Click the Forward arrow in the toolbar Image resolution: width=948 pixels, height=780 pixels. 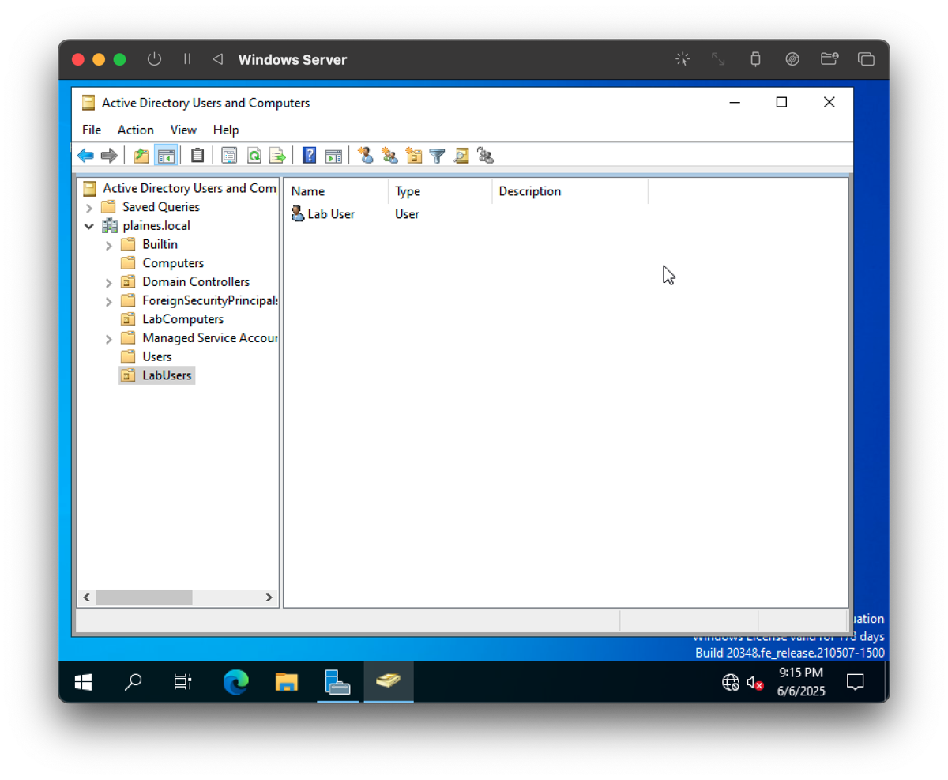tap(109, 156)
